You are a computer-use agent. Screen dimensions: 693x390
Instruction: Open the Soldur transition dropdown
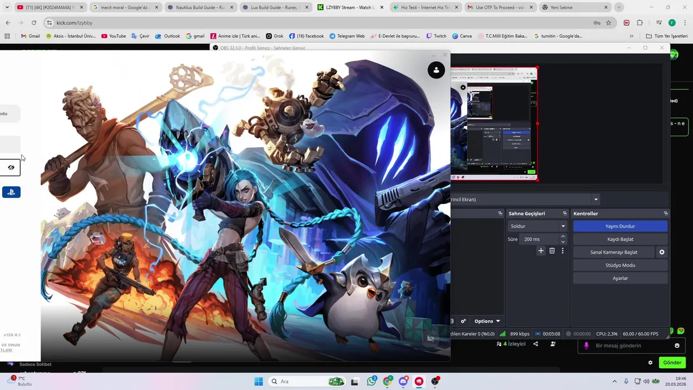(537, 226)
